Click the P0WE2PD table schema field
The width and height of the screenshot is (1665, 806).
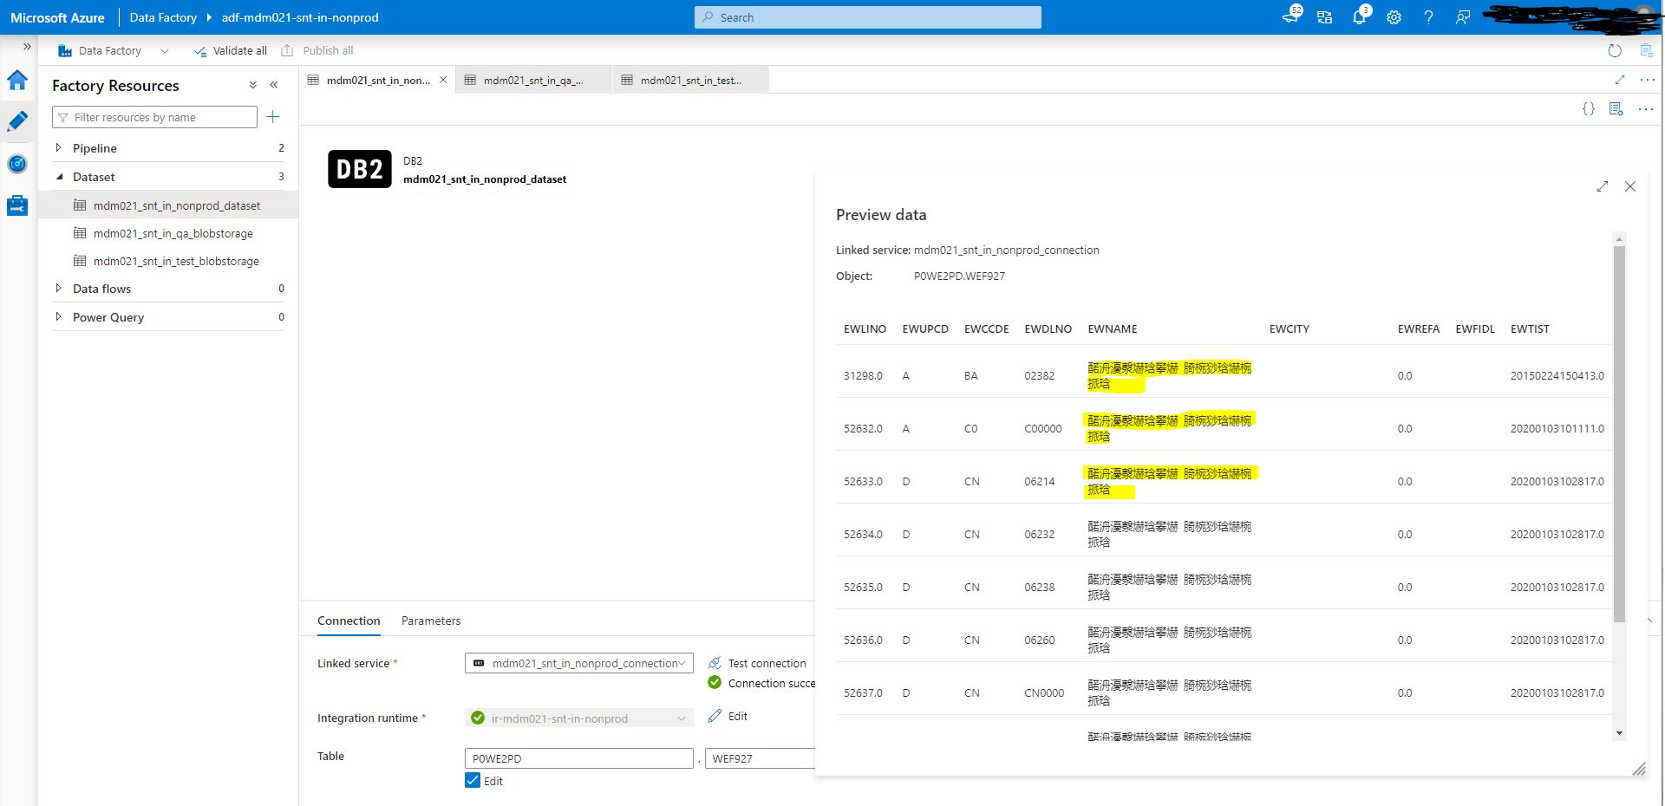point(579,758)
